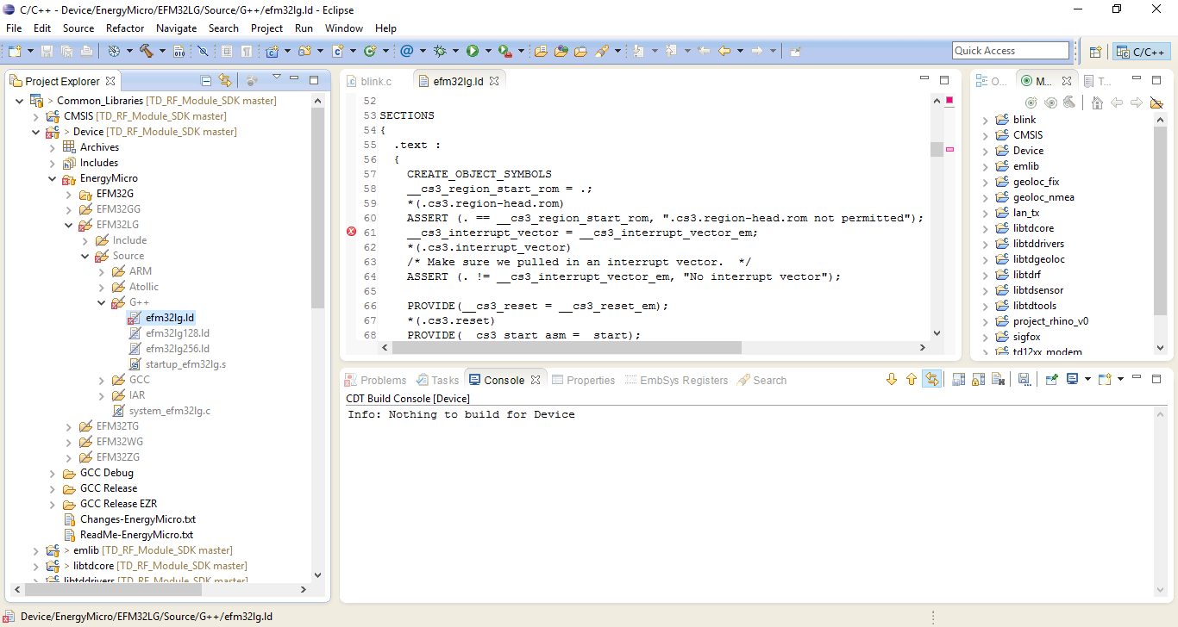Toggle the C/C++ perspective button

coord(1142,52)
